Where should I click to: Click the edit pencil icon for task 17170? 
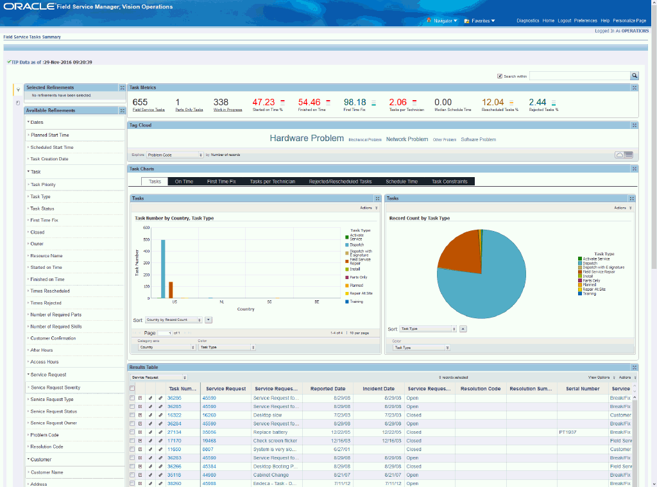click(150, 440)
